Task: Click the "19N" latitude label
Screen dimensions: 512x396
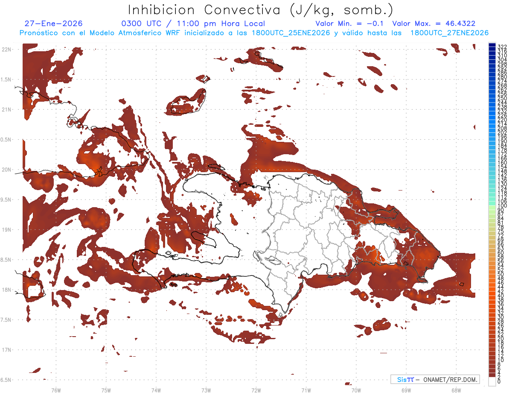Action: click(6, 230)
